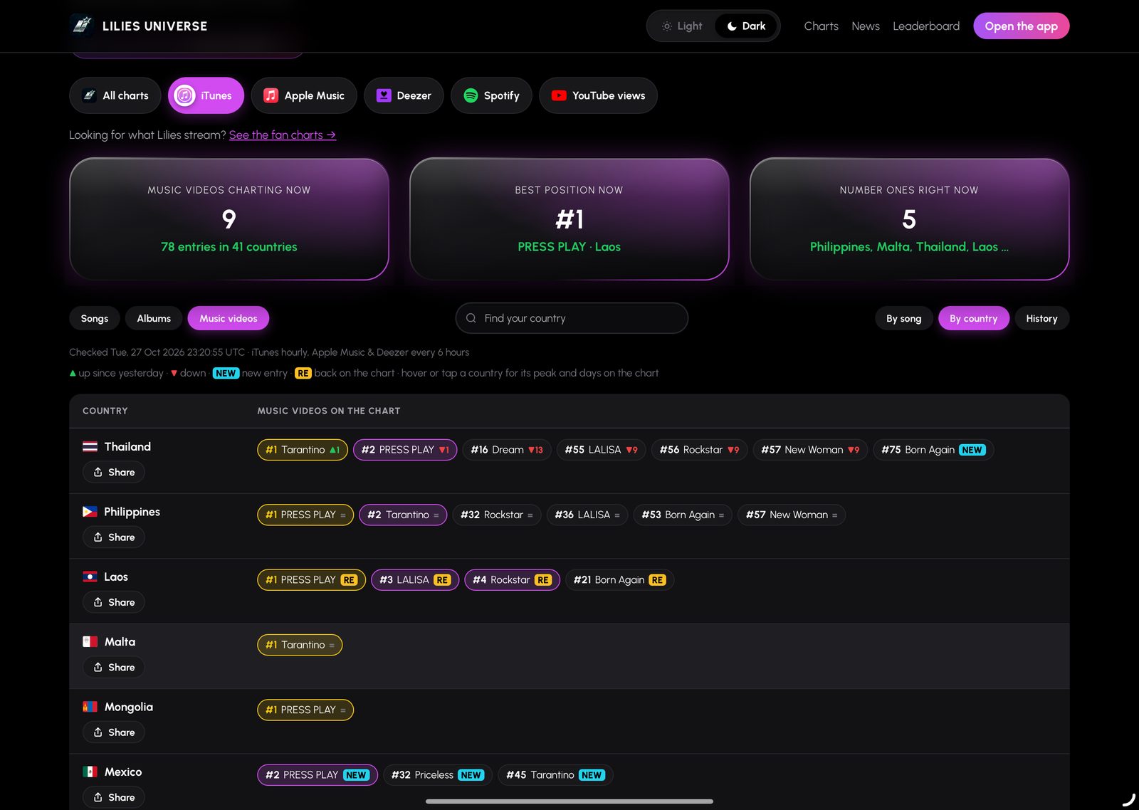Switch view to By song
The image size is (1139, 810).
coord(903,318)
